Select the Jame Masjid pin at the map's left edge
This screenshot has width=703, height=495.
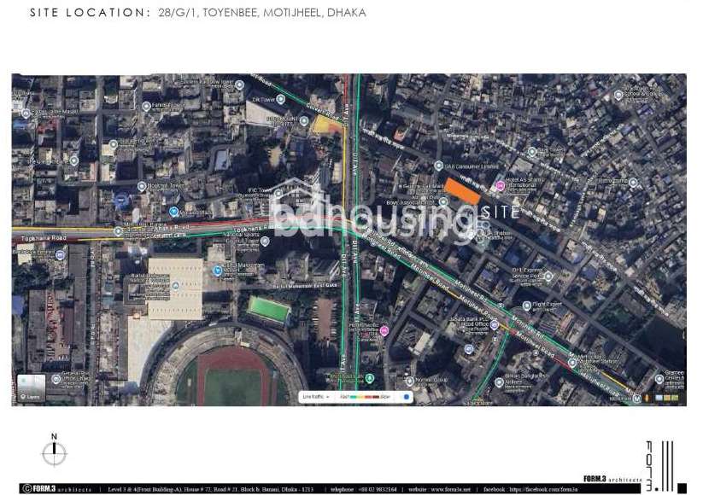pos(26,114)
